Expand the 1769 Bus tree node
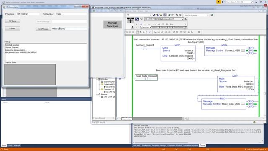Viewport: 268px width, 151px height. [x=97, y=79]
